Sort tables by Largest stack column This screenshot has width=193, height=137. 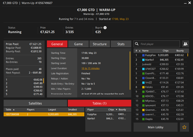[x=52, y=109]
